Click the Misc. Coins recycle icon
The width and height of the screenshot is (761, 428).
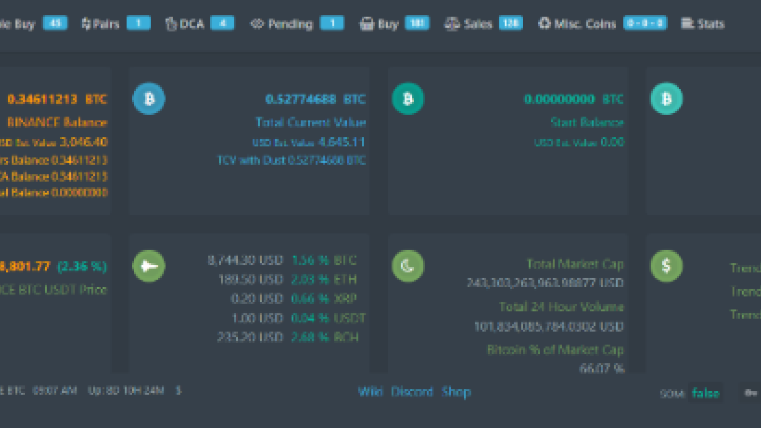click(x=544, y=24)
